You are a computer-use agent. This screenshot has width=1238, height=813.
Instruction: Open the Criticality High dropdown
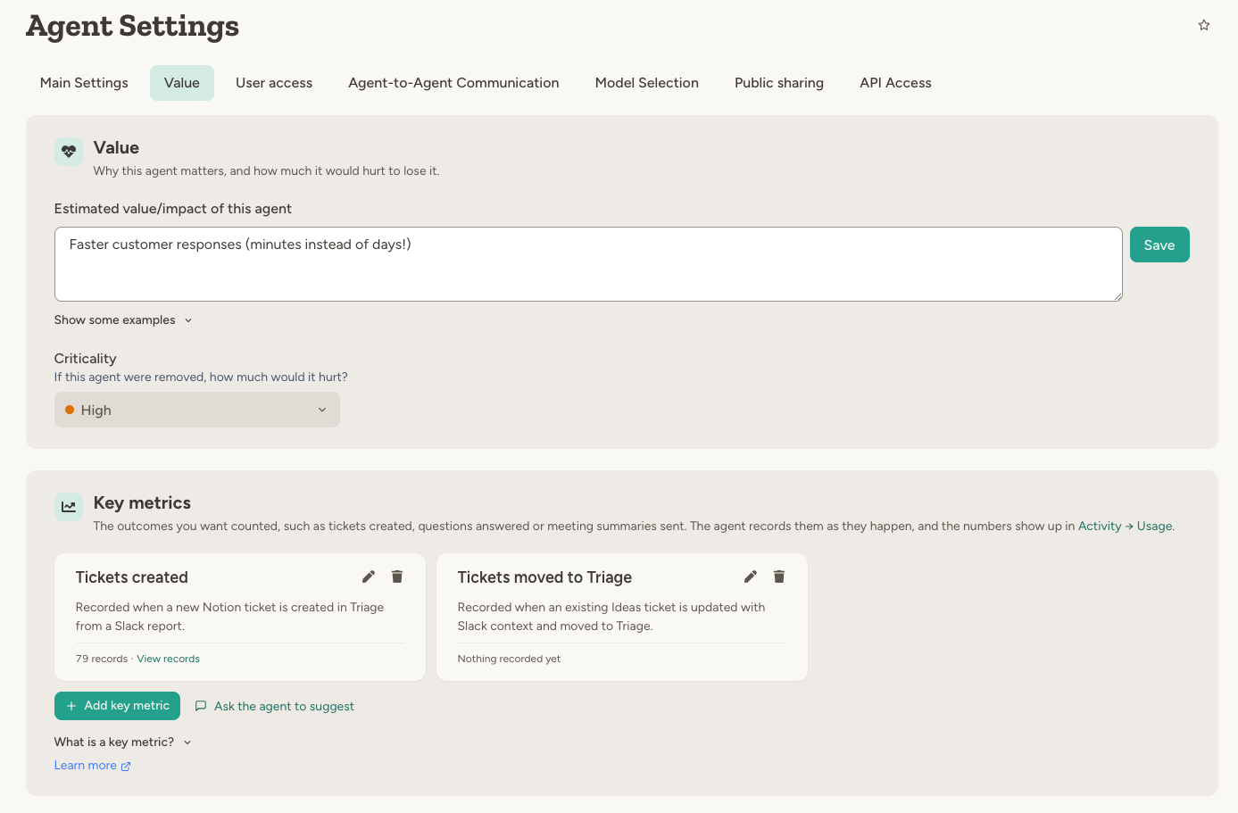[x=197, y=410]
